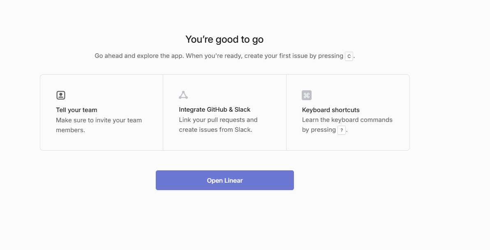Click the C keycap badge in subtitle
Image resolution: width=490 pixels, height=250 pixels.
[349, 56]
